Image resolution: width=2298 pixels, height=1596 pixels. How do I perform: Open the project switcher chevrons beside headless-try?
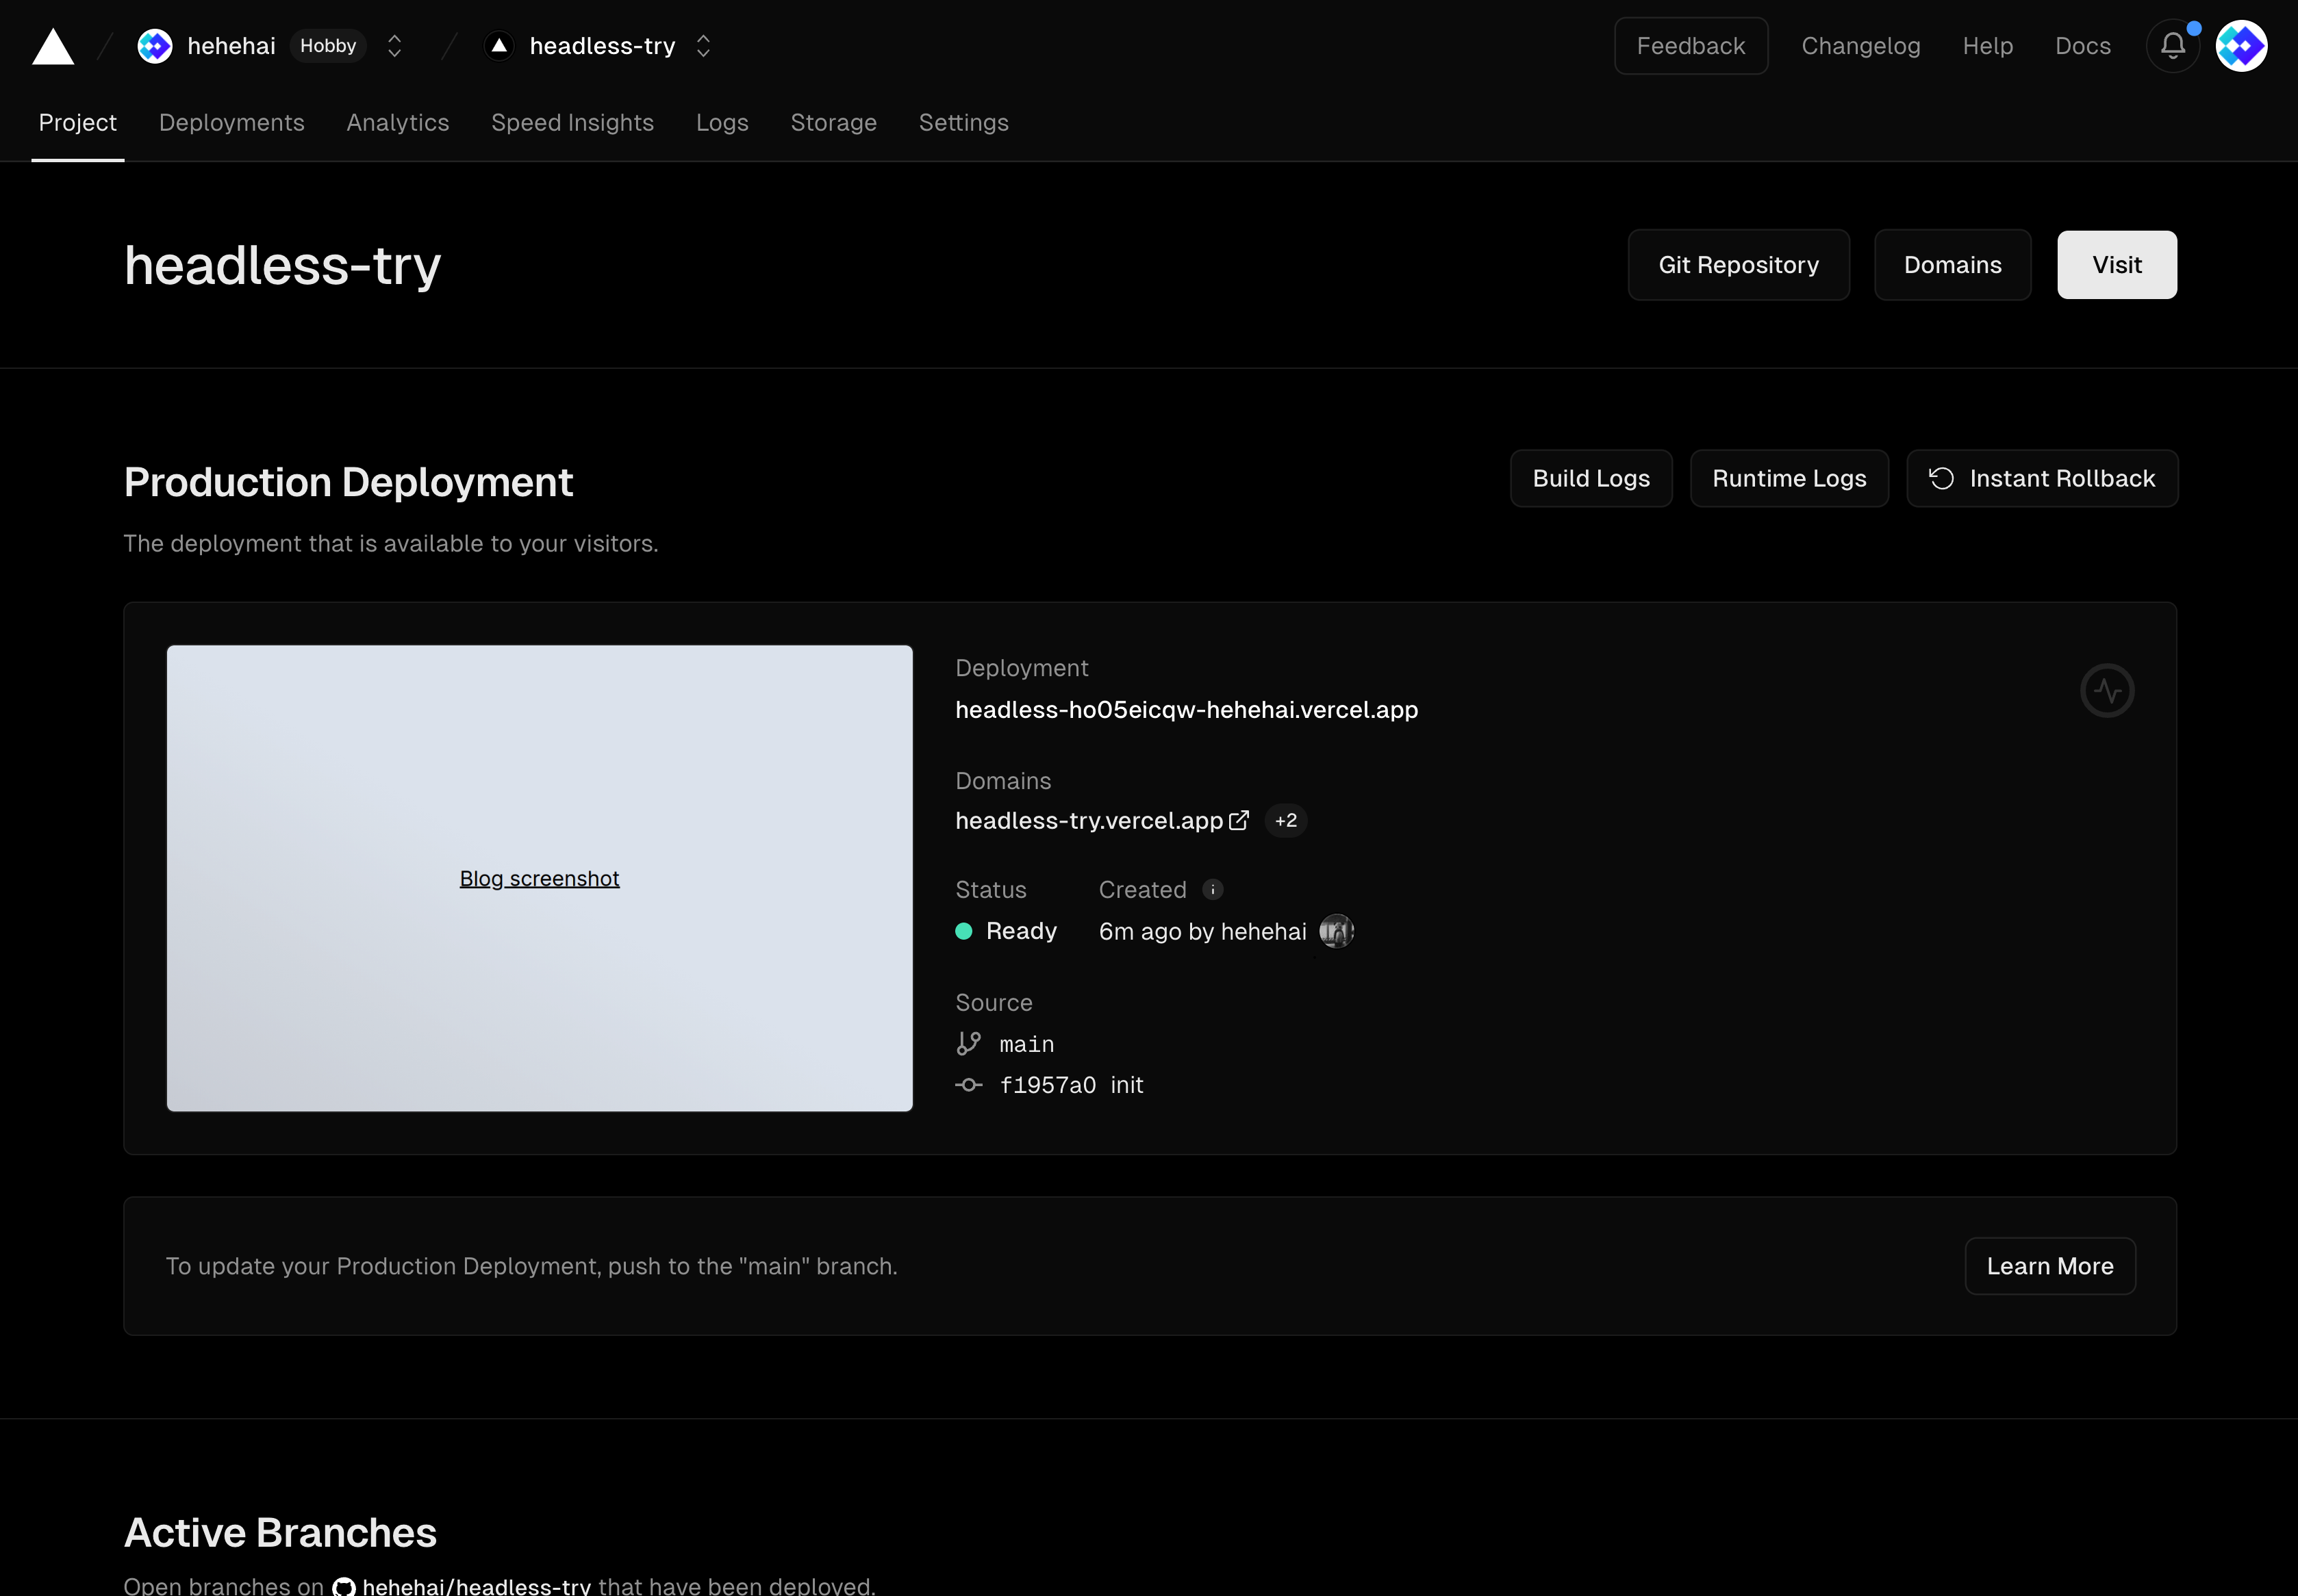(703, 46)
